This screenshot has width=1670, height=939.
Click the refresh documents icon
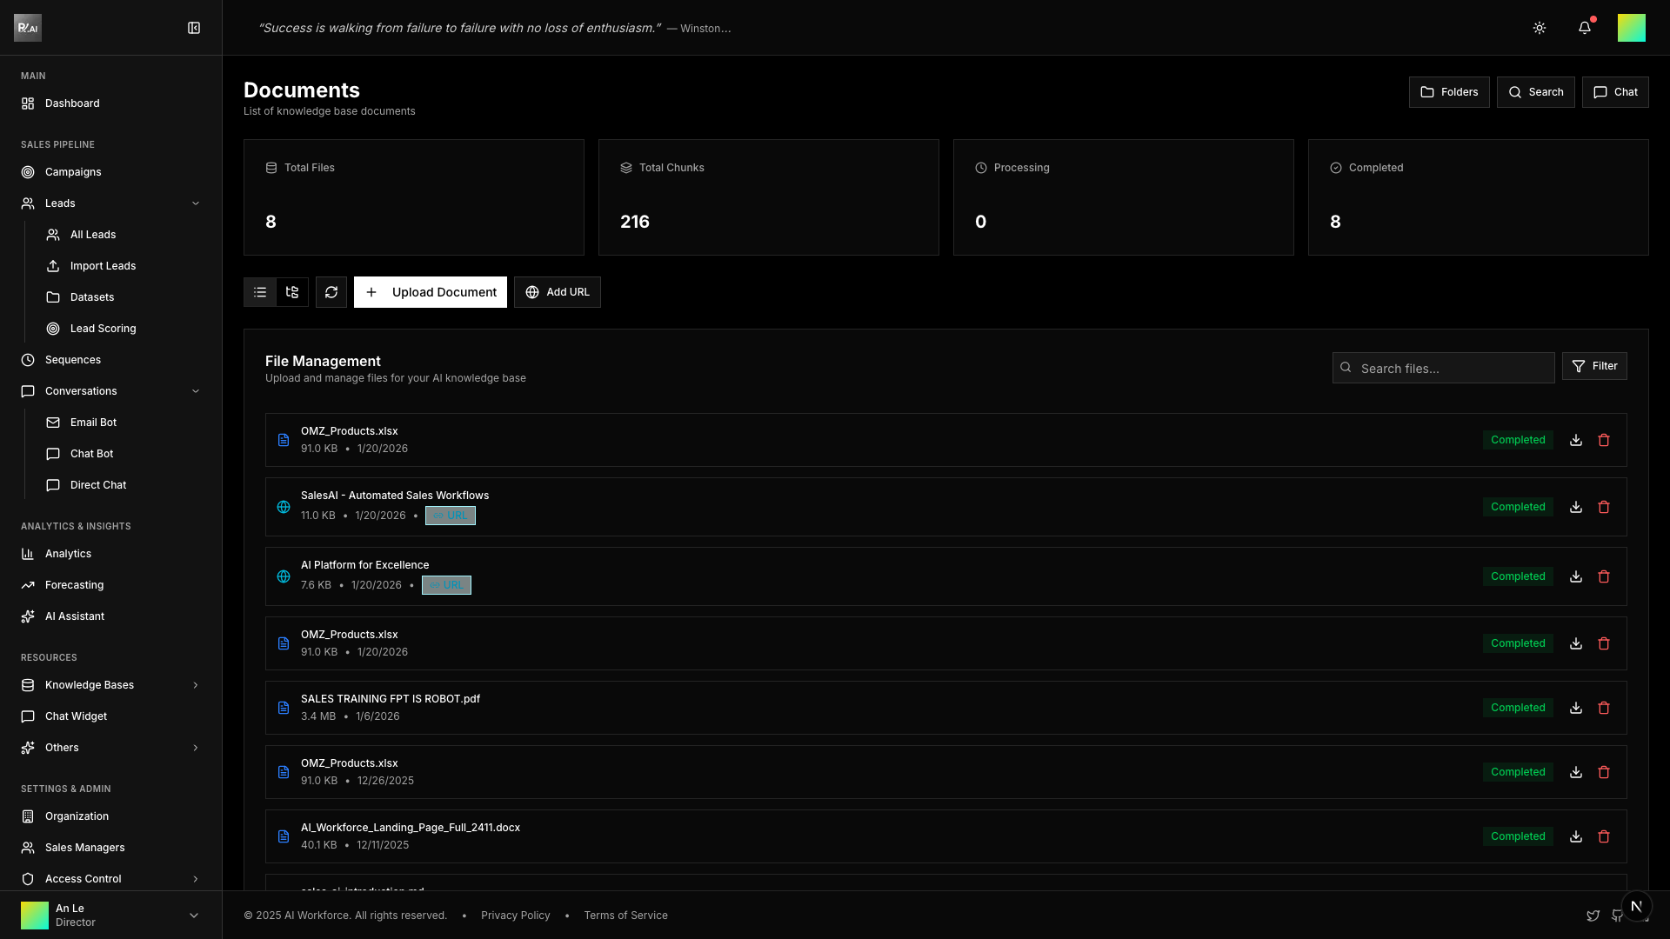331,292
